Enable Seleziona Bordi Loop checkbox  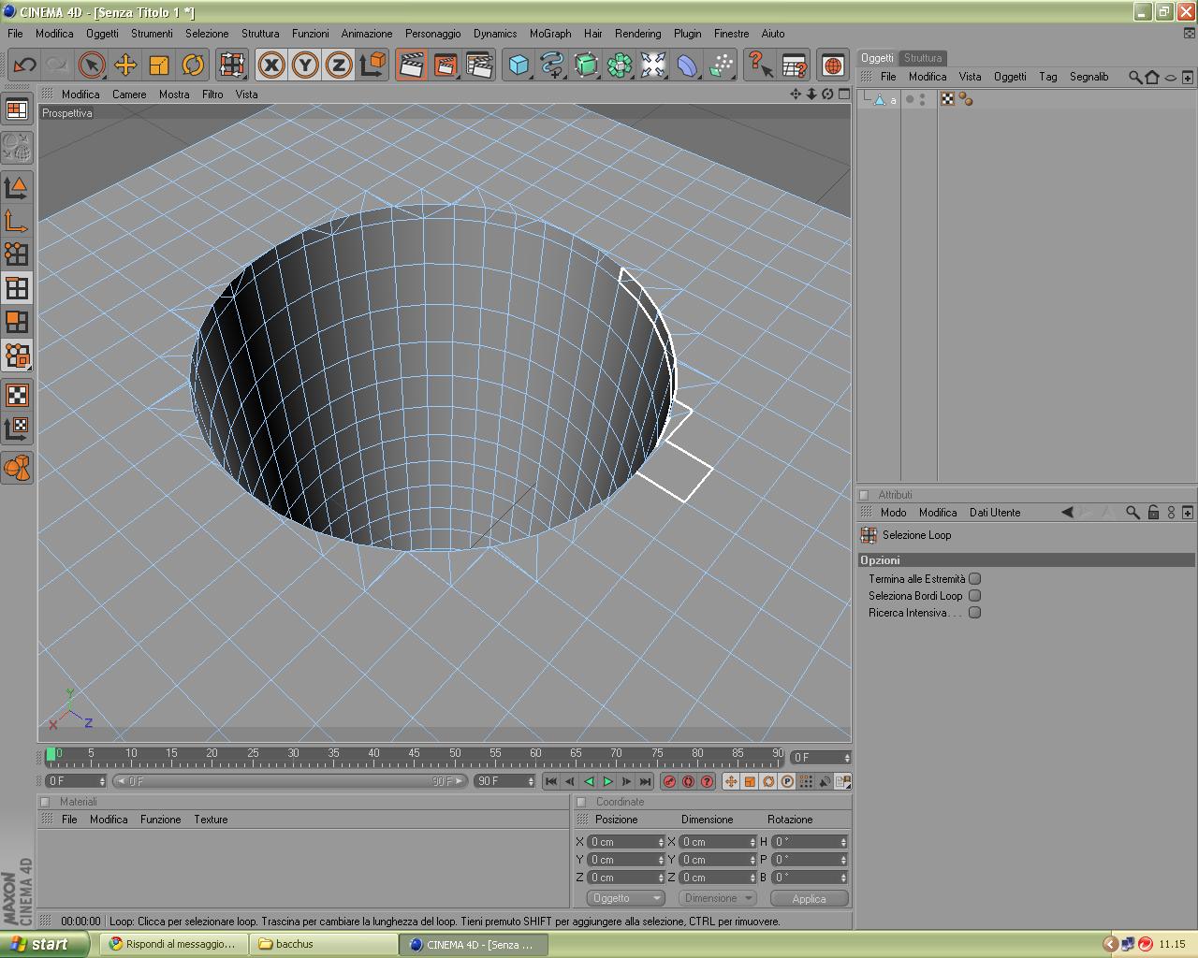(x=974, y=596)
